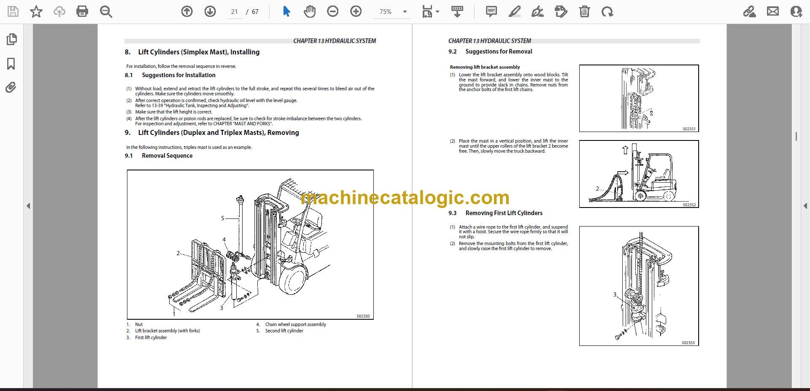This screenshot has width=810, height=391.
Task: Go to next page arrow
Action: (x=210, y=12)
